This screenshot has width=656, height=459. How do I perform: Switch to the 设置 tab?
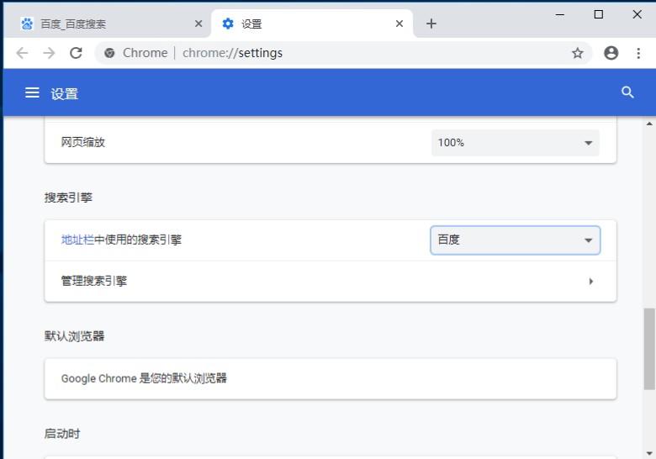312,24
